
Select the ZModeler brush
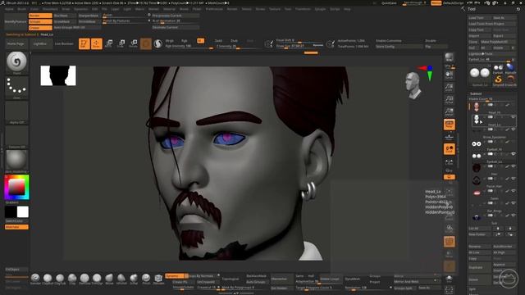point(158,279)
